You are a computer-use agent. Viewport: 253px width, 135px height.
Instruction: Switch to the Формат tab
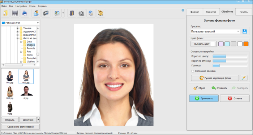pyautogui.click(x=194, y=12)
